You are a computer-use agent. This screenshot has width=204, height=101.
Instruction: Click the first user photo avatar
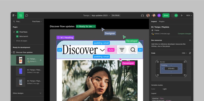[x=148, y=15]
